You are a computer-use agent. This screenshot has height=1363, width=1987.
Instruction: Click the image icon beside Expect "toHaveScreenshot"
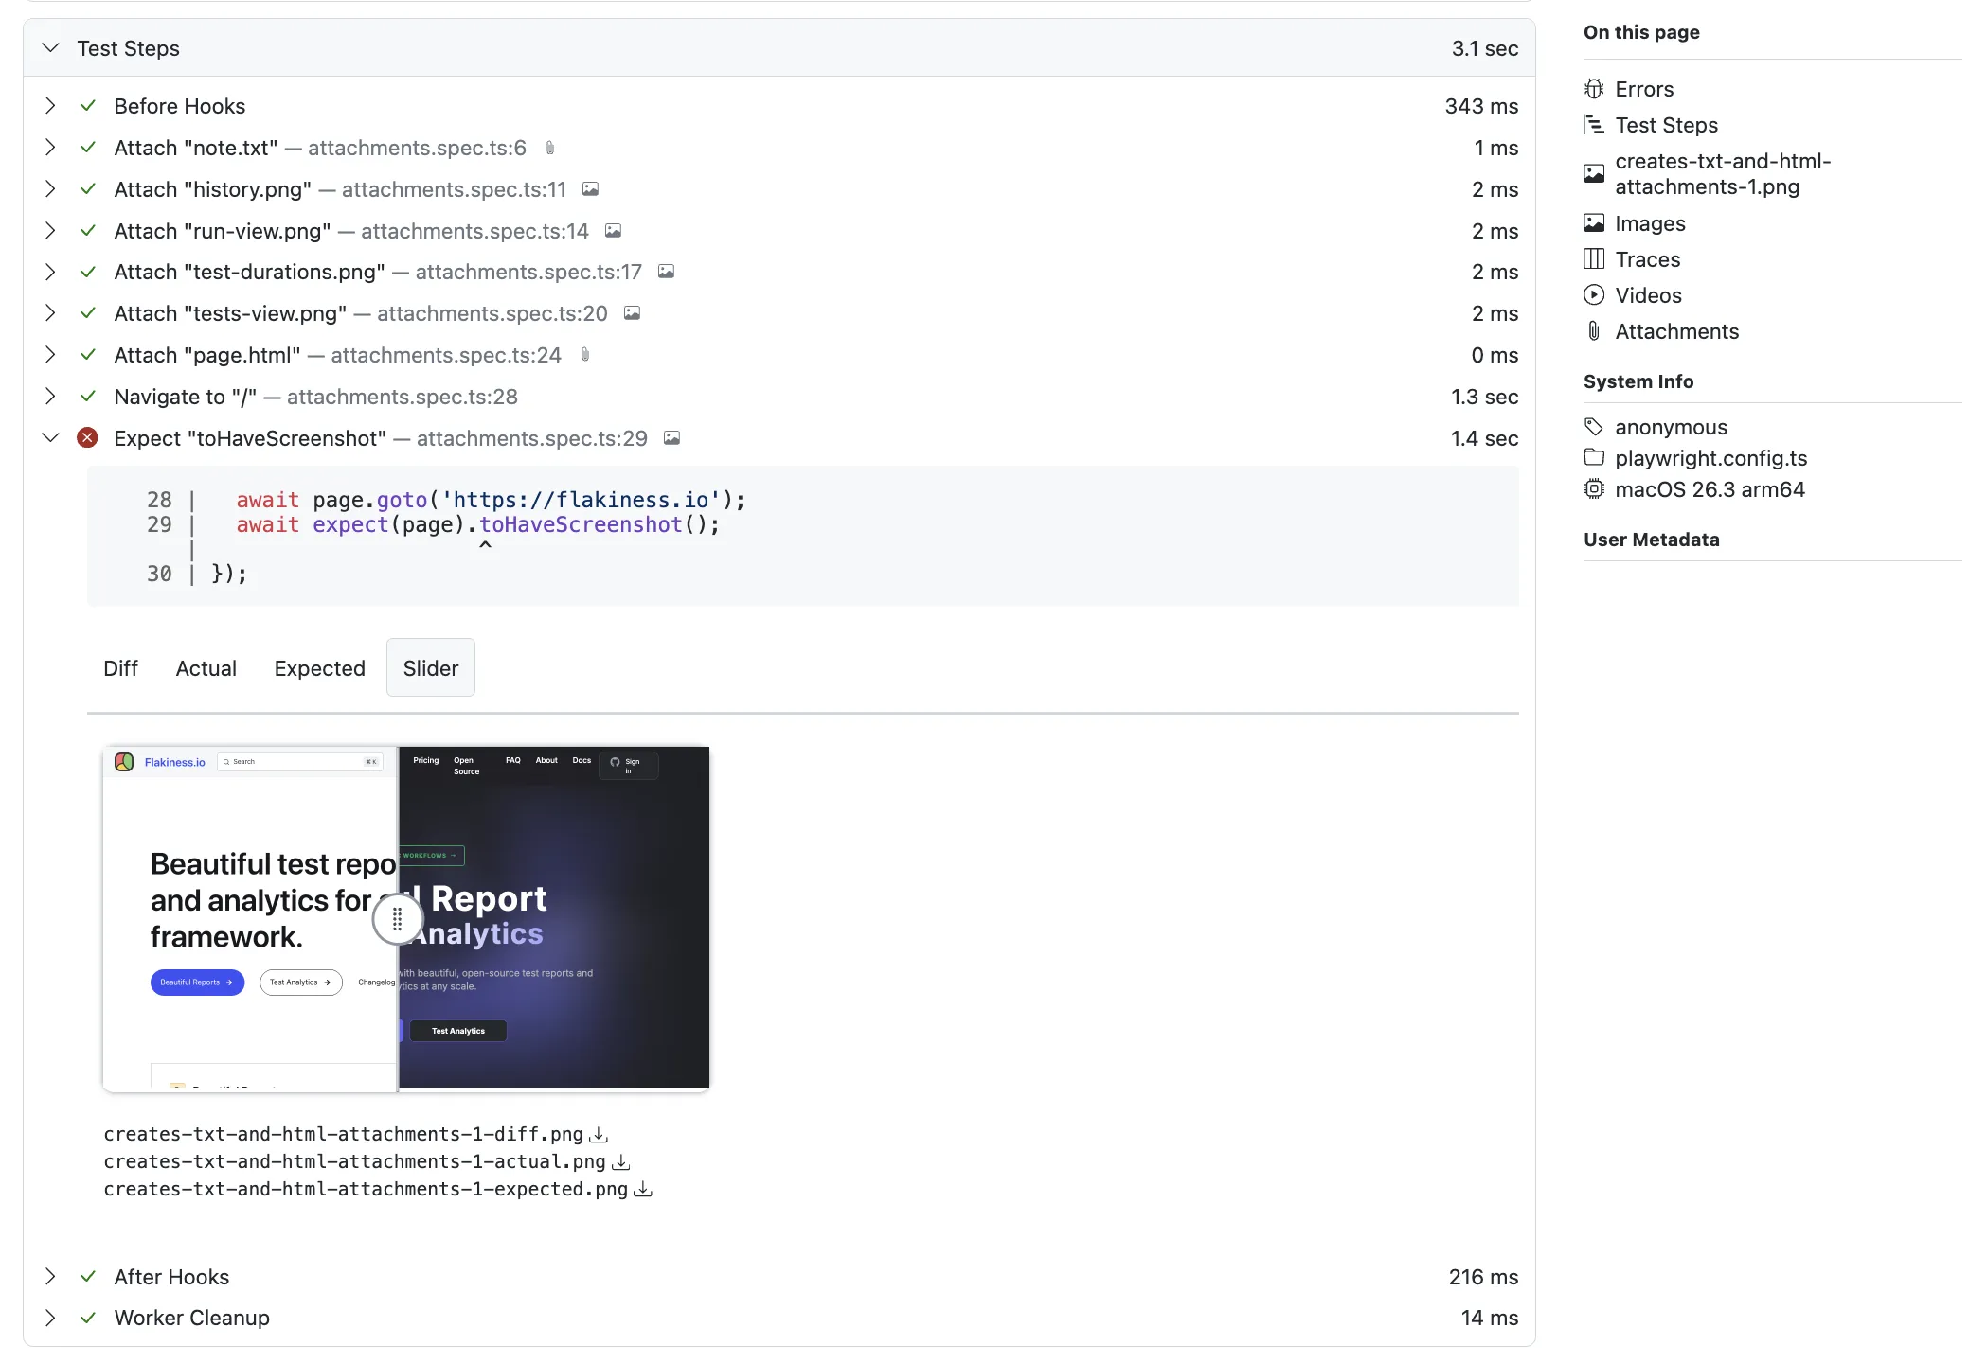tap(672, 437)
